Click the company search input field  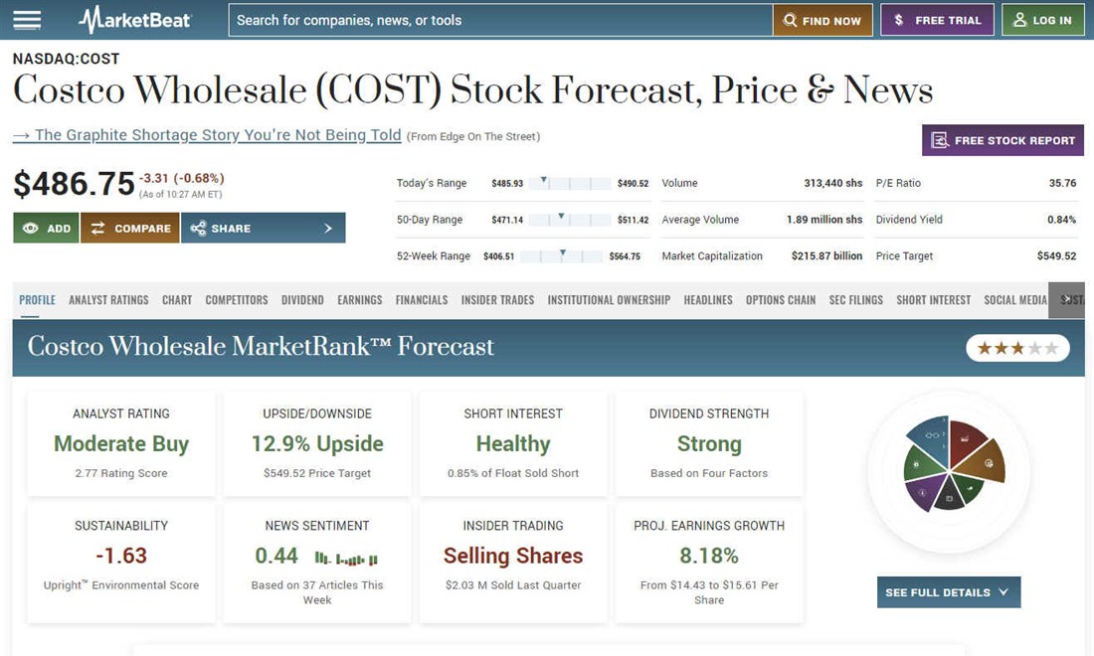[x=500, y=20]
